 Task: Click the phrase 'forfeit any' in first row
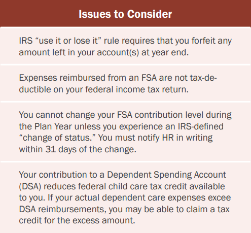pyautogui.click(x=211, y=41)
